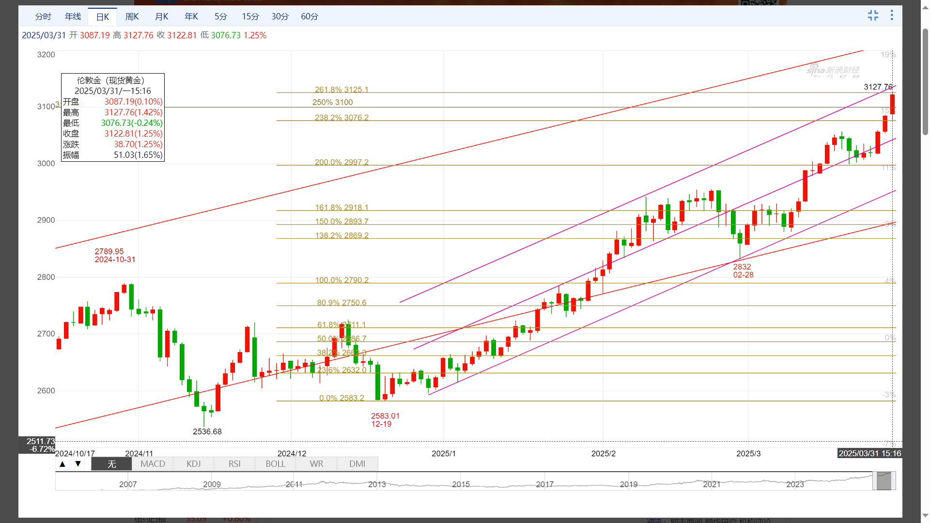Viewport: 930px width, 523px height.
Task: Click the down triangle indicator arrow
Action: 78,464
